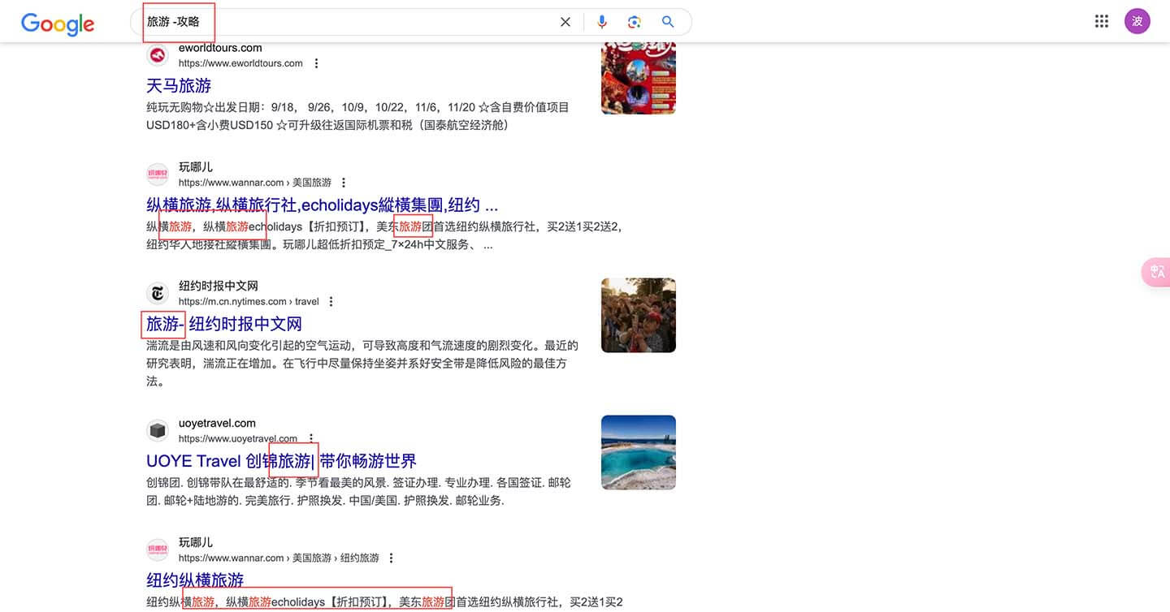Image resolution: width=1170 pixels, height=612 pixels.
Task: Open the Google apps grid
Action: click(1102, 22)
